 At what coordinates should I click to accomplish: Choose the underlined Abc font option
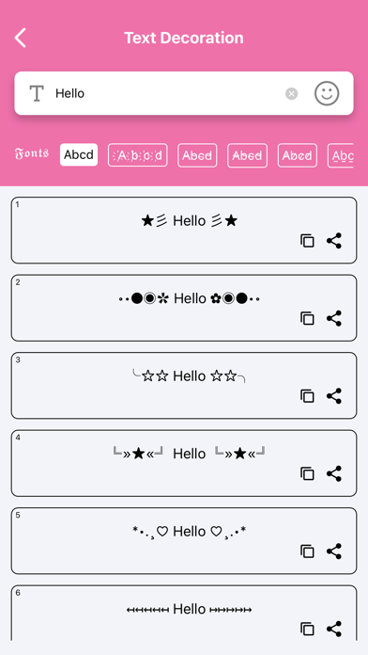(x=341, y=155)
